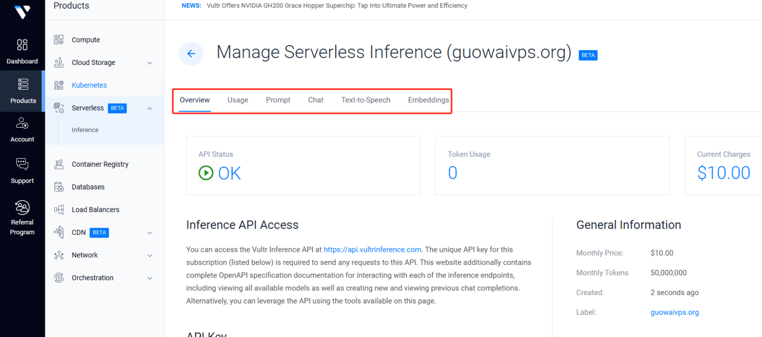Click the back arrow above the page title

(x=191, y=53)
